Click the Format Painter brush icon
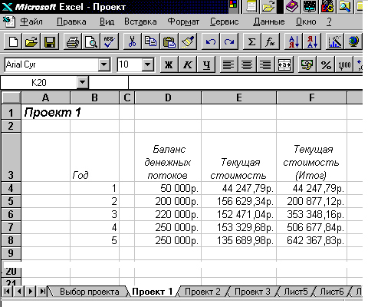 coord(188,41)
